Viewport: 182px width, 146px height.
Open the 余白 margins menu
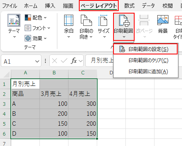(x=68, y=26)
